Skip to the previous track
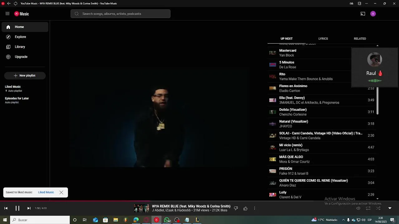 [6, 208]
